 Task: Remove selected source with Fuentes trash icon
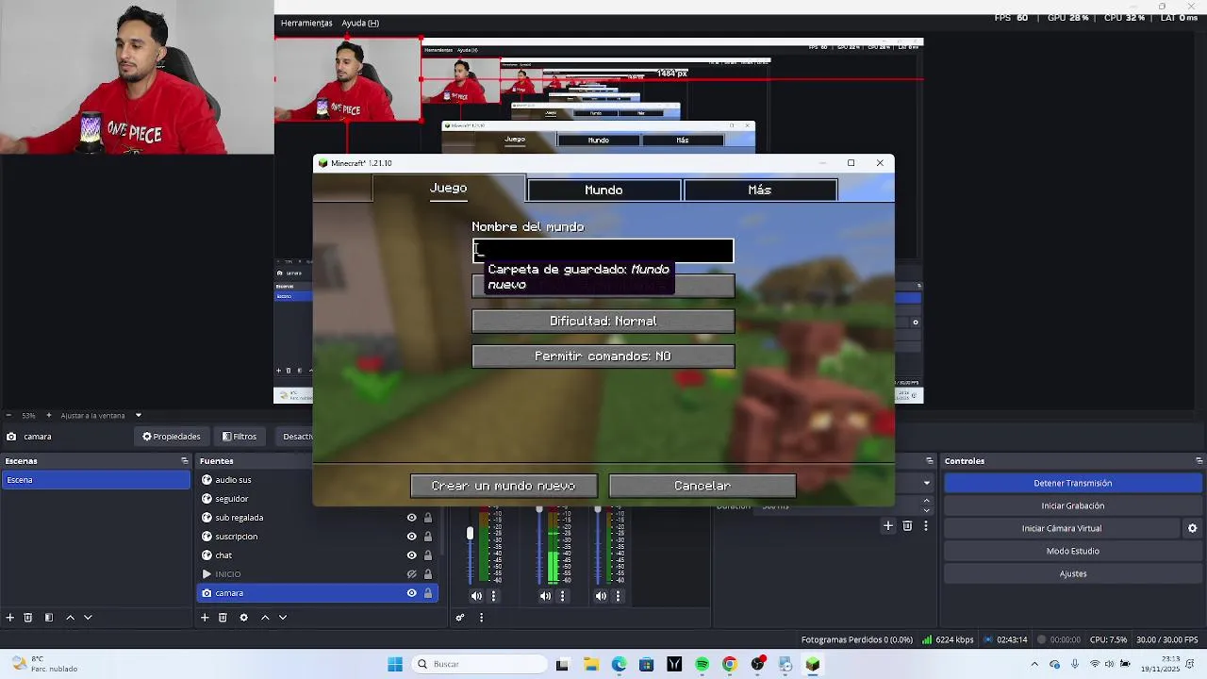(223, 618)
